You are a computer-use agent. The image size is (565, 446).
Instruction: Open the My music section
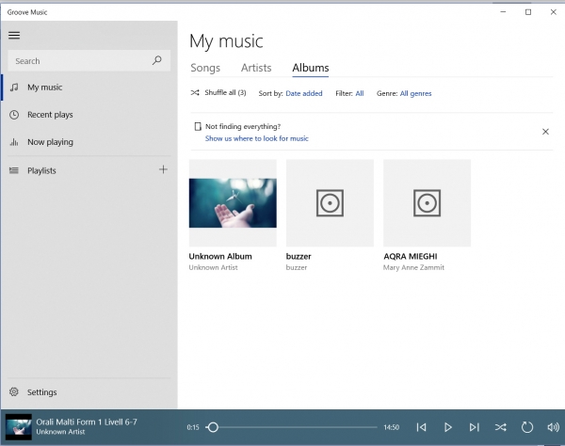click(89, 88)
